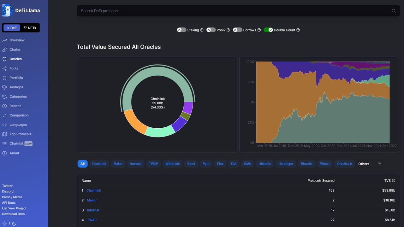Open Airdrops via its cloud icon
Viewport: 404px width, 227px height.
click(x=4, y=87)
